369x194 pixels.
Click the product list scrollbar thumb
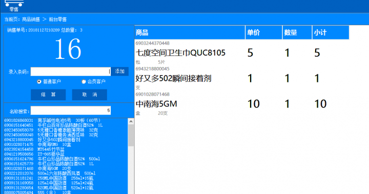click(x=131, y=136)
